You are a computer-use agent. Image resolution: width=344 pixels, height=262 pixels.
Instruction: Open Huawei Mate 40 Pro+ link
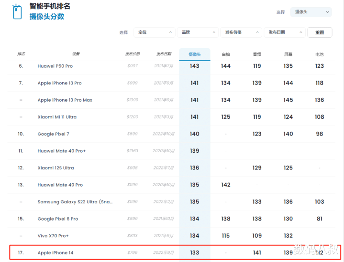[x=61, y=151]
